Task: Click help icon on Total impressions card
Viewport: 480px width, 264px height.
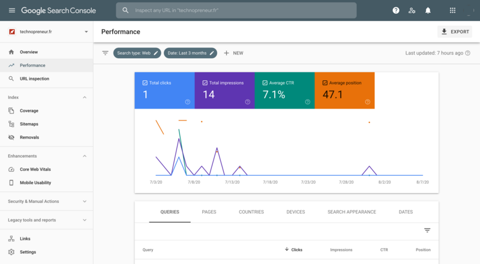Action: tap(248, 102)
